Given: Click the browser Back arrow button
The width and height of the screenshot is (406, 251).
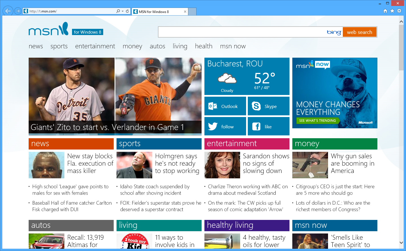Looking at the screenshot, I should (x=8, y=11).
